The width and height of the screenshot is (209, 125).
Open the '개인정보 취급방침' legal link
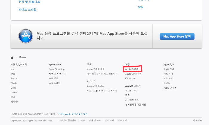point(67,121)
